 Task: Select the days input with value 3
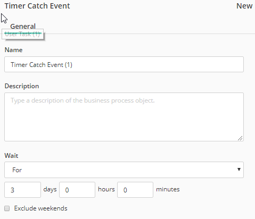(22, 190)
